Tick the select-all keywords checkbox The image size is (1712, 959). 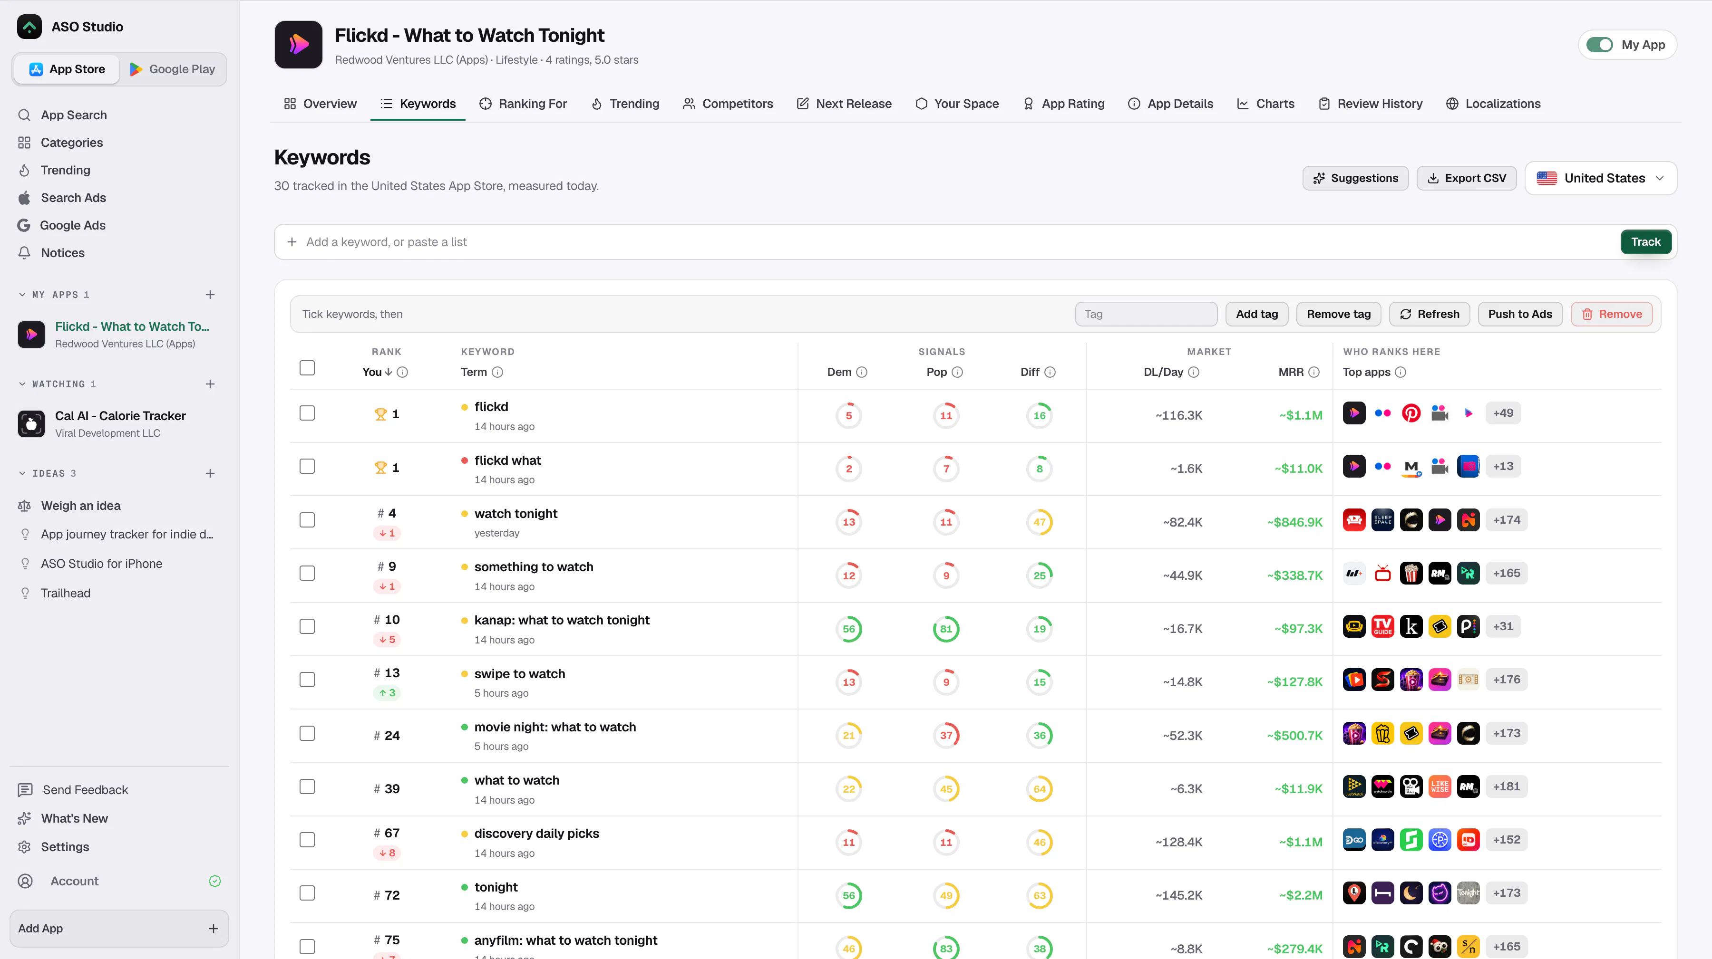click(307, 368)
